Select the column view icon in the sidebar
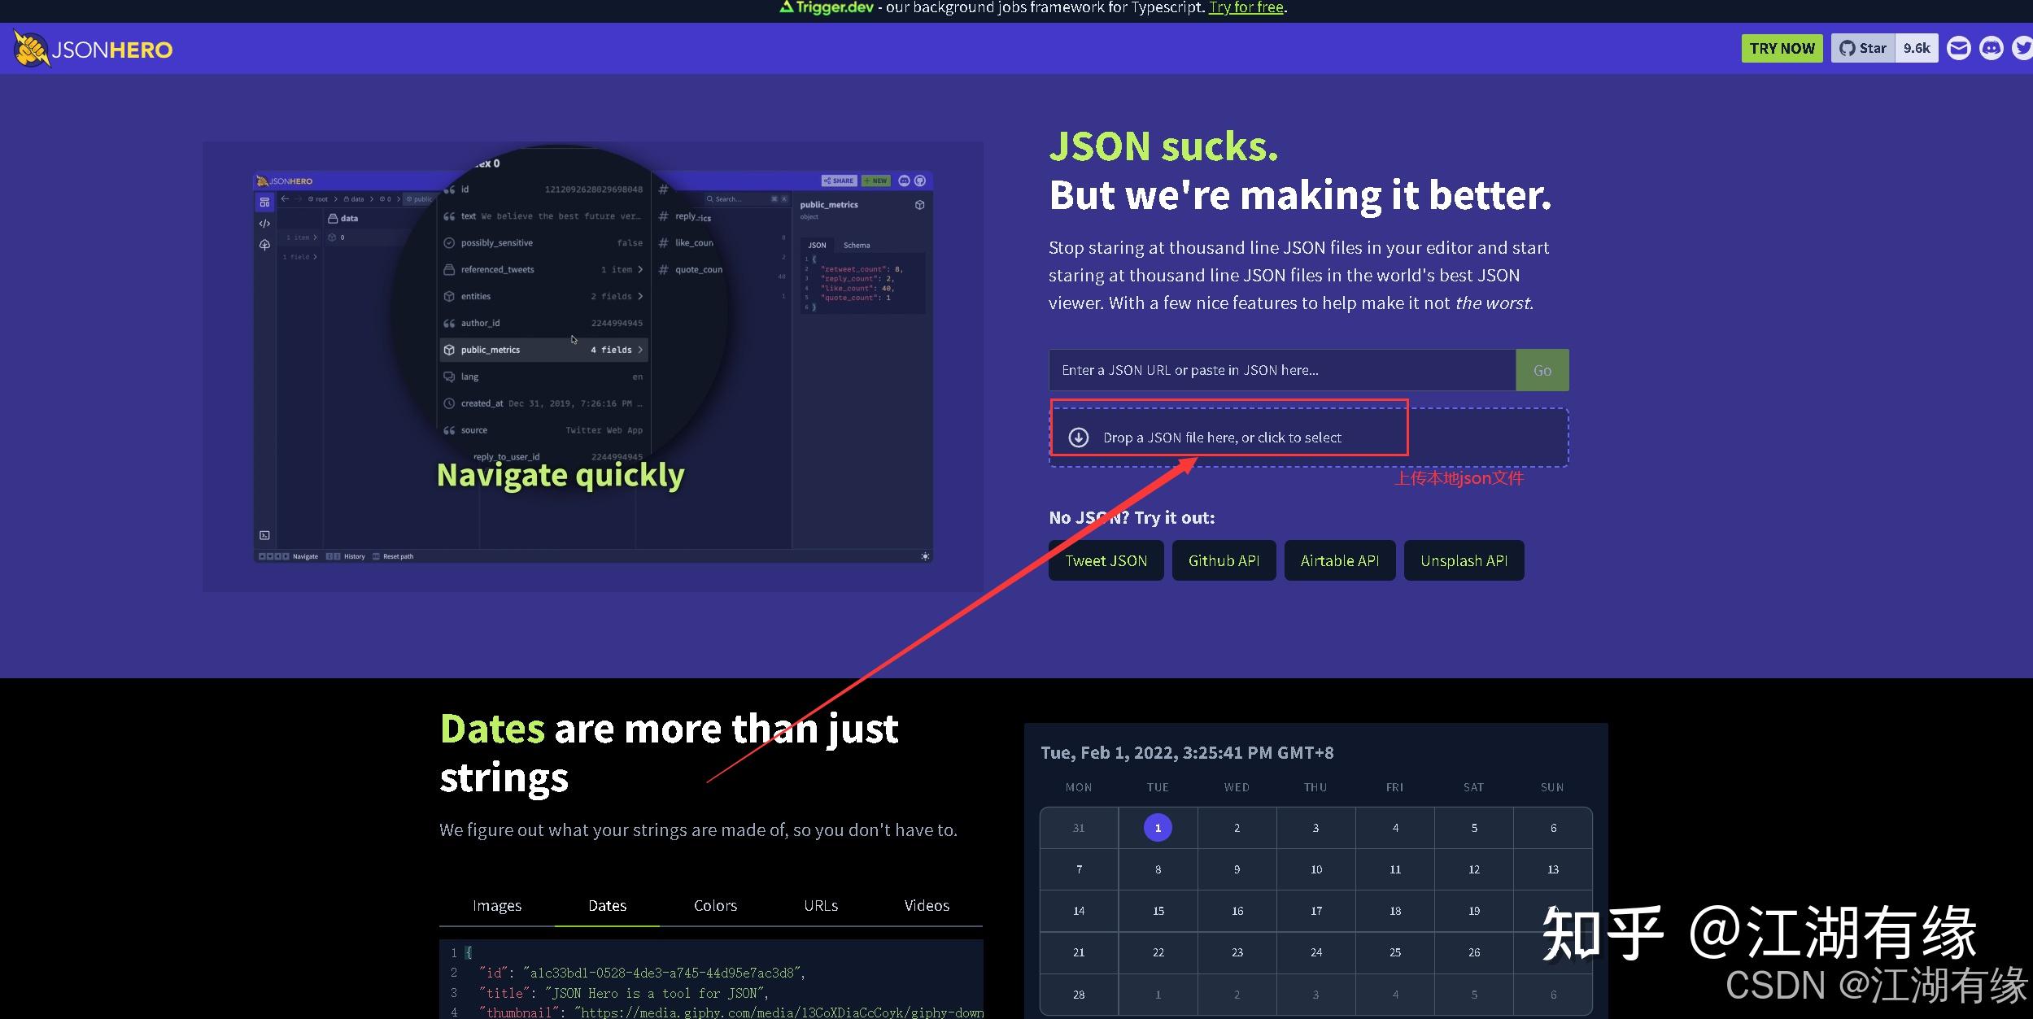The image size is (2033, 1019). 265,202
